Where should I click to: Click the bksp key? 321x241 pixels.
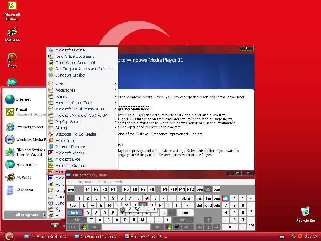pos(186,198)
